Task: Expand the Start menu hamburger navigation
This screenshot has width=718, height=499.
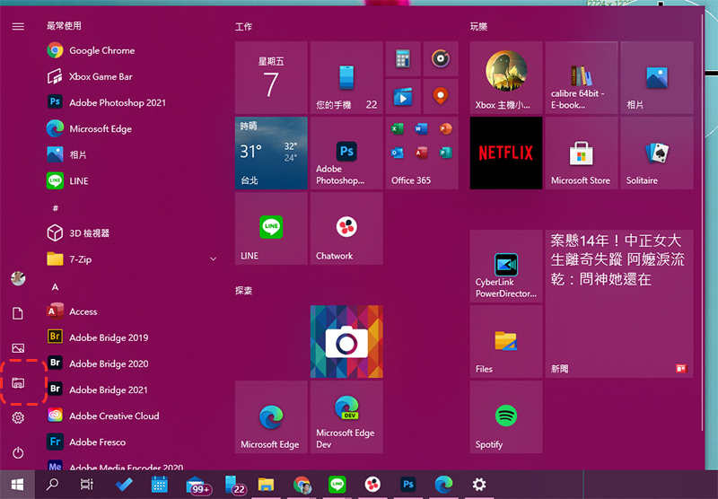Action: tap(18, 26)
